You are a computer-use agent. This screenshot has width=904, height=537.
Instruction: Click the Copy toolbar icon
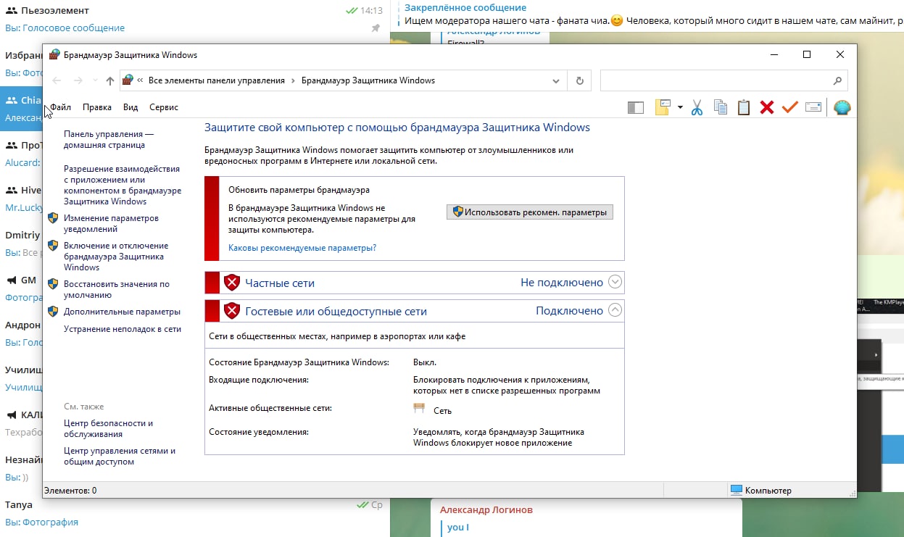click(x=721, y=107)
